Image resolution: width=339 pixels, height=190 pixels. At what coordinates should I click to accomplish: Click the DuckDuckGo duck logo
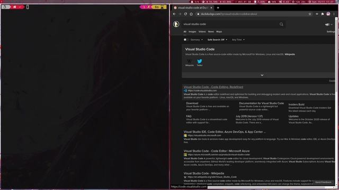(x=176, y=24)
